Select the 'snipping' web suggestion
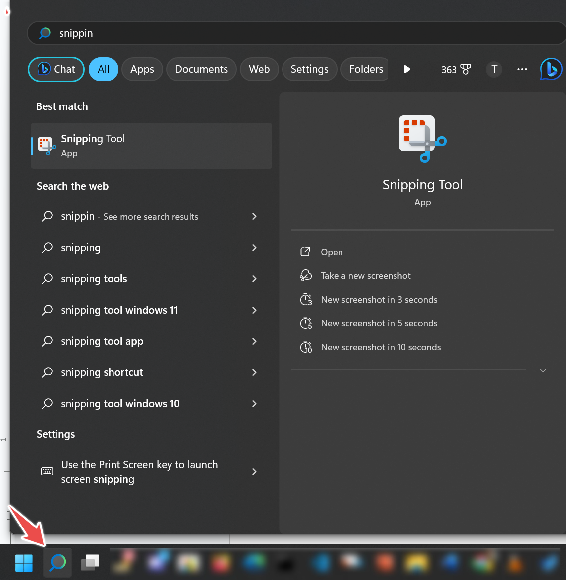 click(x=151, y=248)
